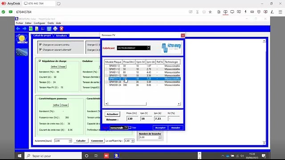Open the Windows Start button in remote taskbar
285x160 pixels.
[20, 156]
